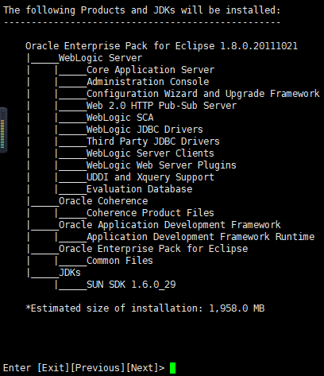Click the green terminal cursor block
This screenshot has width=324, height=376.
(172, 368)
